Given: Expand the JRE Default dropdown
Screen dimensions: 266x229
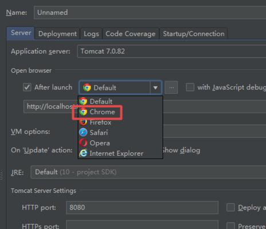Looking at the screenshot, I should point(148,172).
